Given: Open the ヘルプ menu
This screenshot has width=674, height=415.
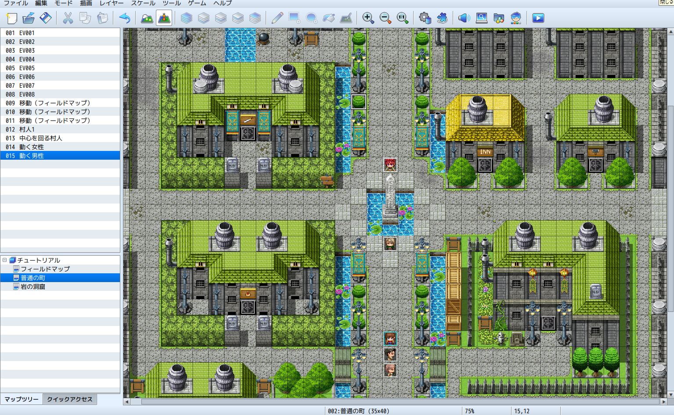Looking at the screenshot, I should (223, 3).
